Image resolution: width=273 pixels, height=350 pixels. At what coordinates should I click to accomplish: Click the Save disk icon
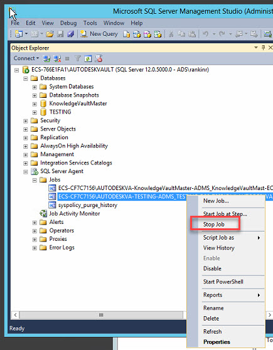[60, 34]
